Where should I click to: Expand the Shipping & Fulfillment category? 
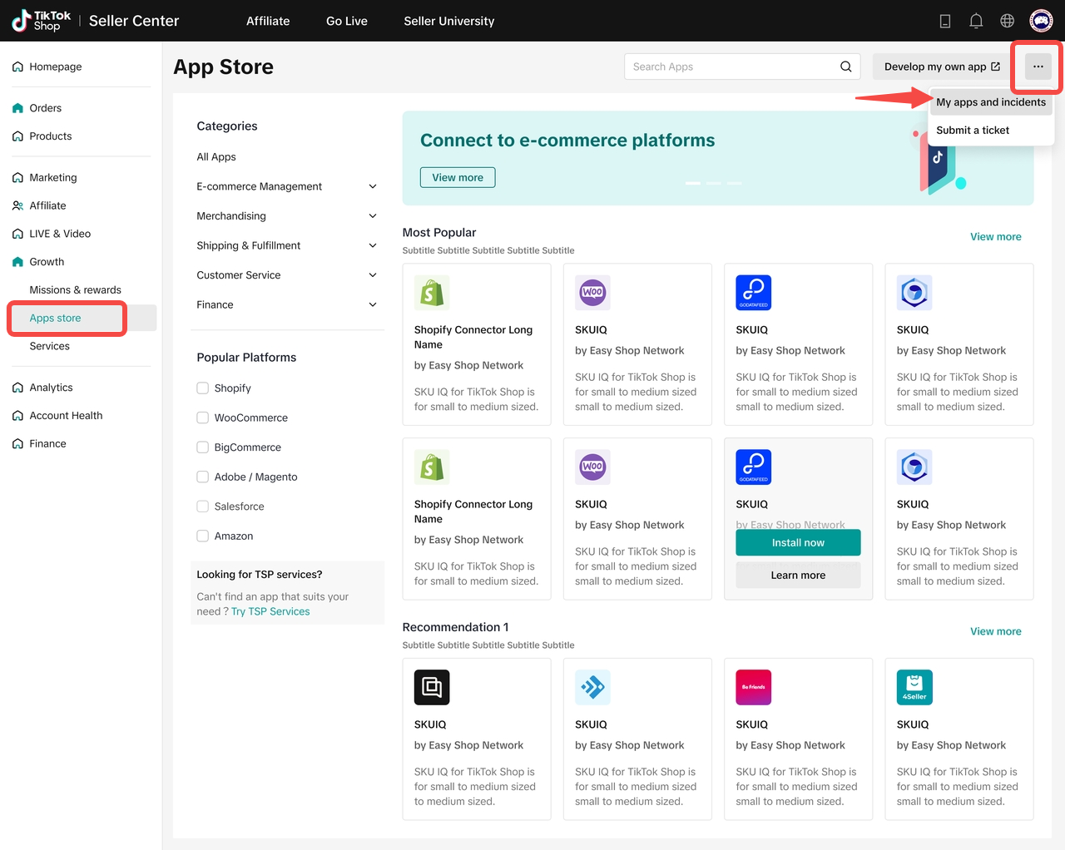(372, 245)
